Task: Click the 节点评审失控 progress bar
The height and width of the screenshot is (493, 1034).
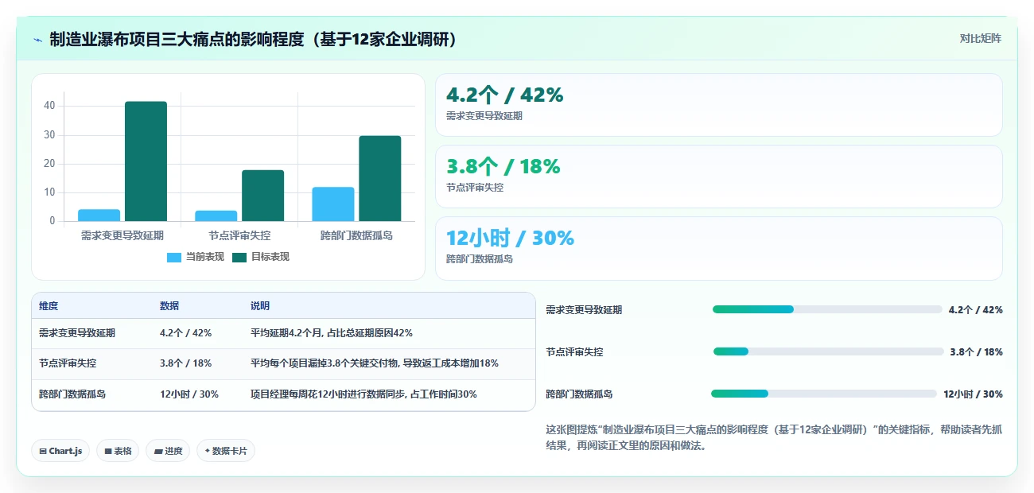Action: click(828, 351)
